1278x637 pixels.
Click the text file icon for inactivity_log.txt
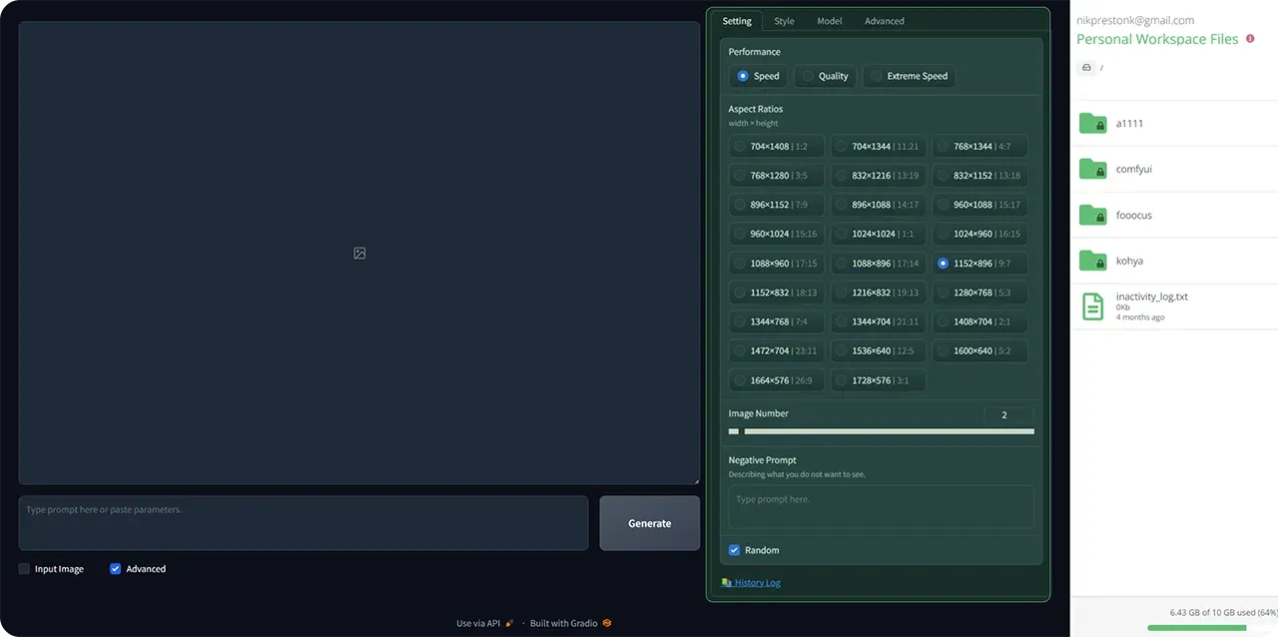pyautogui.click(x=1094, y=307)
